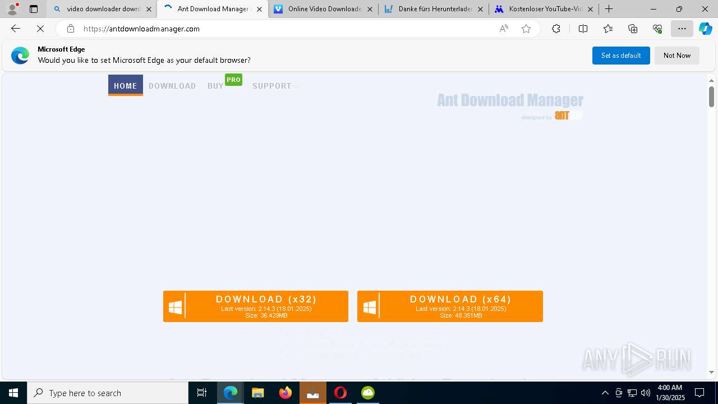Open the Edge profile icon
This screenshot has width=718, height=404.
[12, 9]
